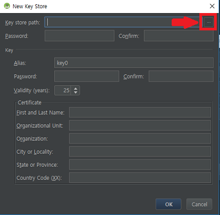Click the Validity years value field
Viewport: 220px width, 215px height.
coord(63,90)
